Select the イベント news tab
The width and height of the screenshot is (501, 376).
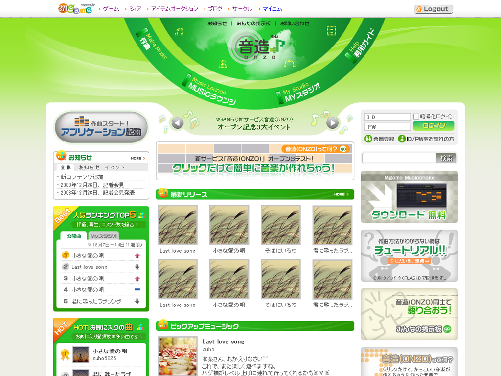pos(114,167)
